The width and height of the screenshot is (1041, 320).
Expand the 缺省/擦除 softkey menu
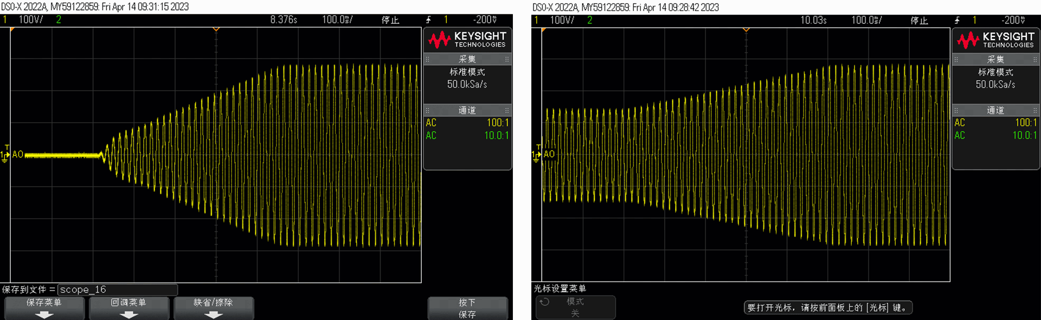coord(213,308)
